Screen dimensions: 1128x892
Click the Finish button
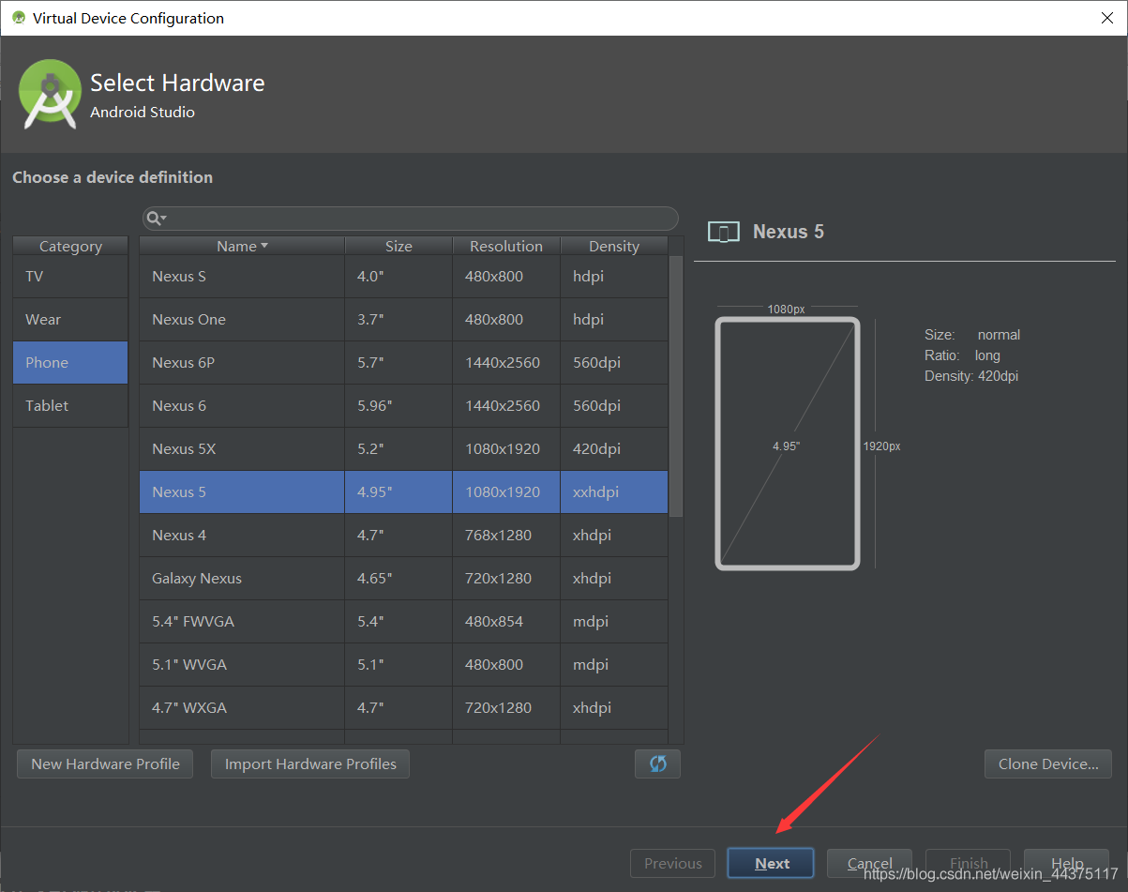click(x=968, y=863)
